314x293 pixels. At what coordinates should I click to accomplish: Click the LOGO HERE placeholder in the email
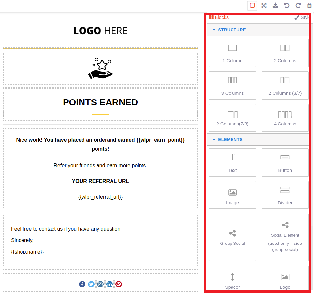pyautogui.click(x=100, y=31)
